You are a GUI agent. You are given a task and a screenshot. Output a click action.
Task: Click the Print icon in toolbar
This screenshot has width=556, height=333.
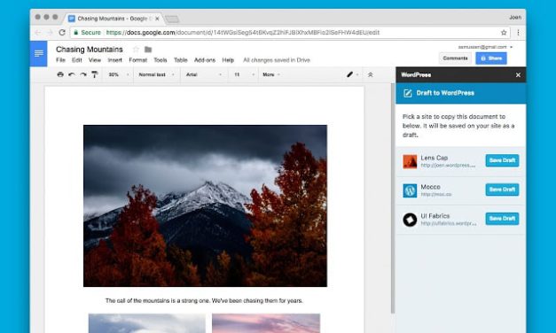point(60,74)
